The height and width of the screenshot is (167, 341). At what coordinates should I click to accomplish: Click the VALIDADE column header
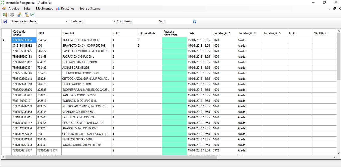[x=324, y=33]
